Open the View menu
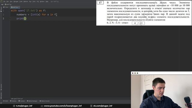This screenshot has width=192, height=108. [x=11, y=1]
